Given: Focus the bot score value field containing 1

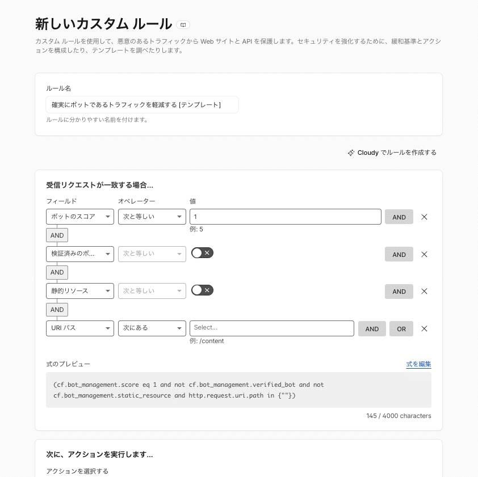Looking at the screenshot, I should pos(286,217).
